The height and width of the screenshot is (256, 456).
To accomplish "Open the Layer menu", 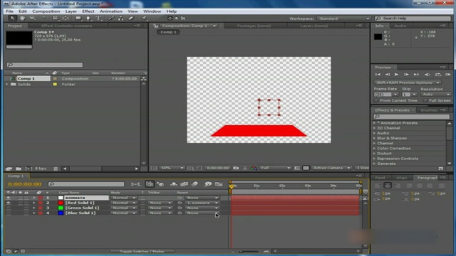I will [71, 11].
